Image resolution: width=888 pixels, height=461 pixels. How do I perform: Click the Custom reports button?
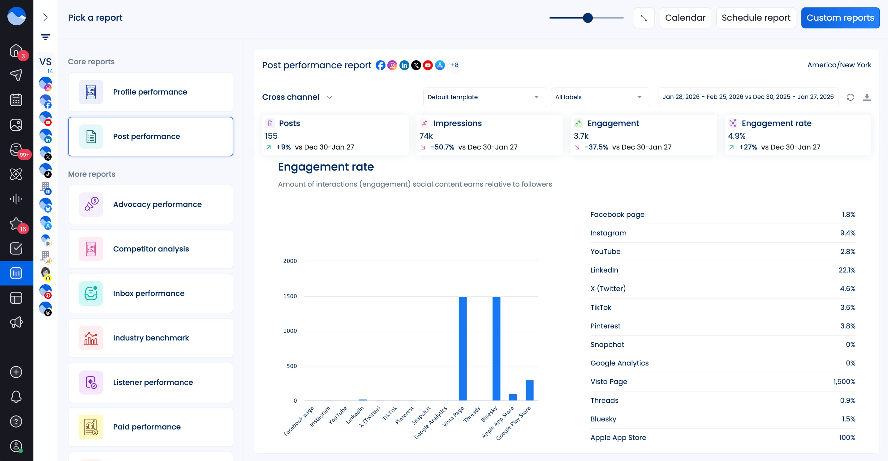coord(840,18)
